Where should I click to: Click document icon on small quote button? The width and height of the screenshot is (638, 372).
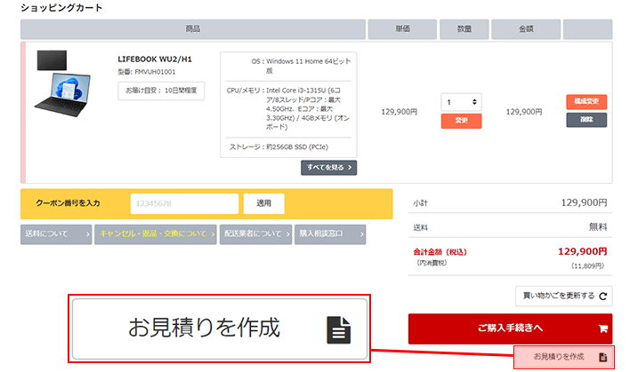[603, 357]
